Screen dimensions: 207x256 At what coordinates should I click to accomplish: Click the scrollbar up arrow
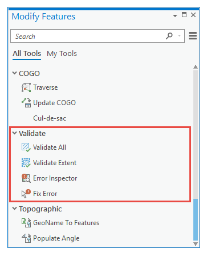pos(196,67)
